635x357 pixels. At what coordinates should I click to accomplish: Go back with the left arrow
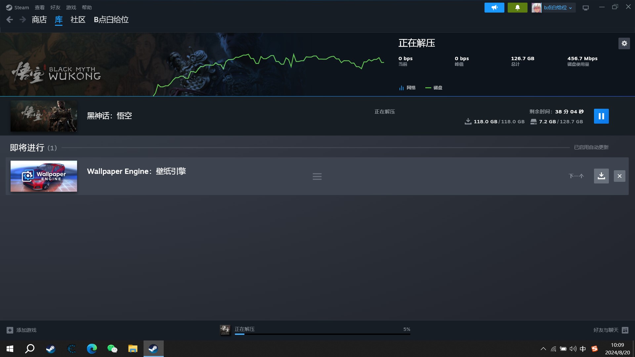10,20
